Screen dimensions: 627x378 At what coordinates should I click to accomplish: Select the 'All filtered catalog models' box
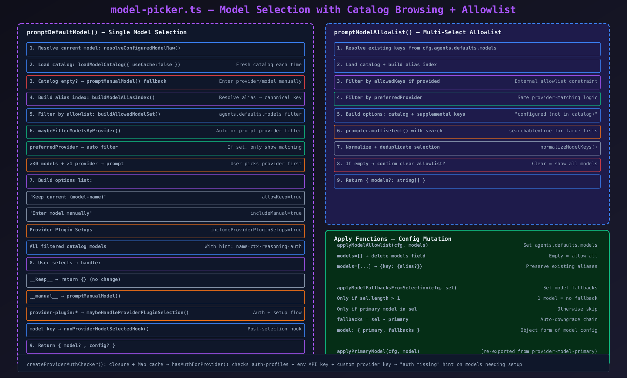click(165, 247)
